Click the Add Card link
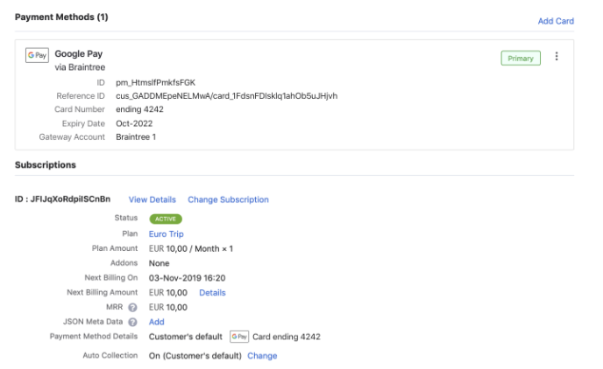Viewport: 603px width, 369px height. click(556, 21)
